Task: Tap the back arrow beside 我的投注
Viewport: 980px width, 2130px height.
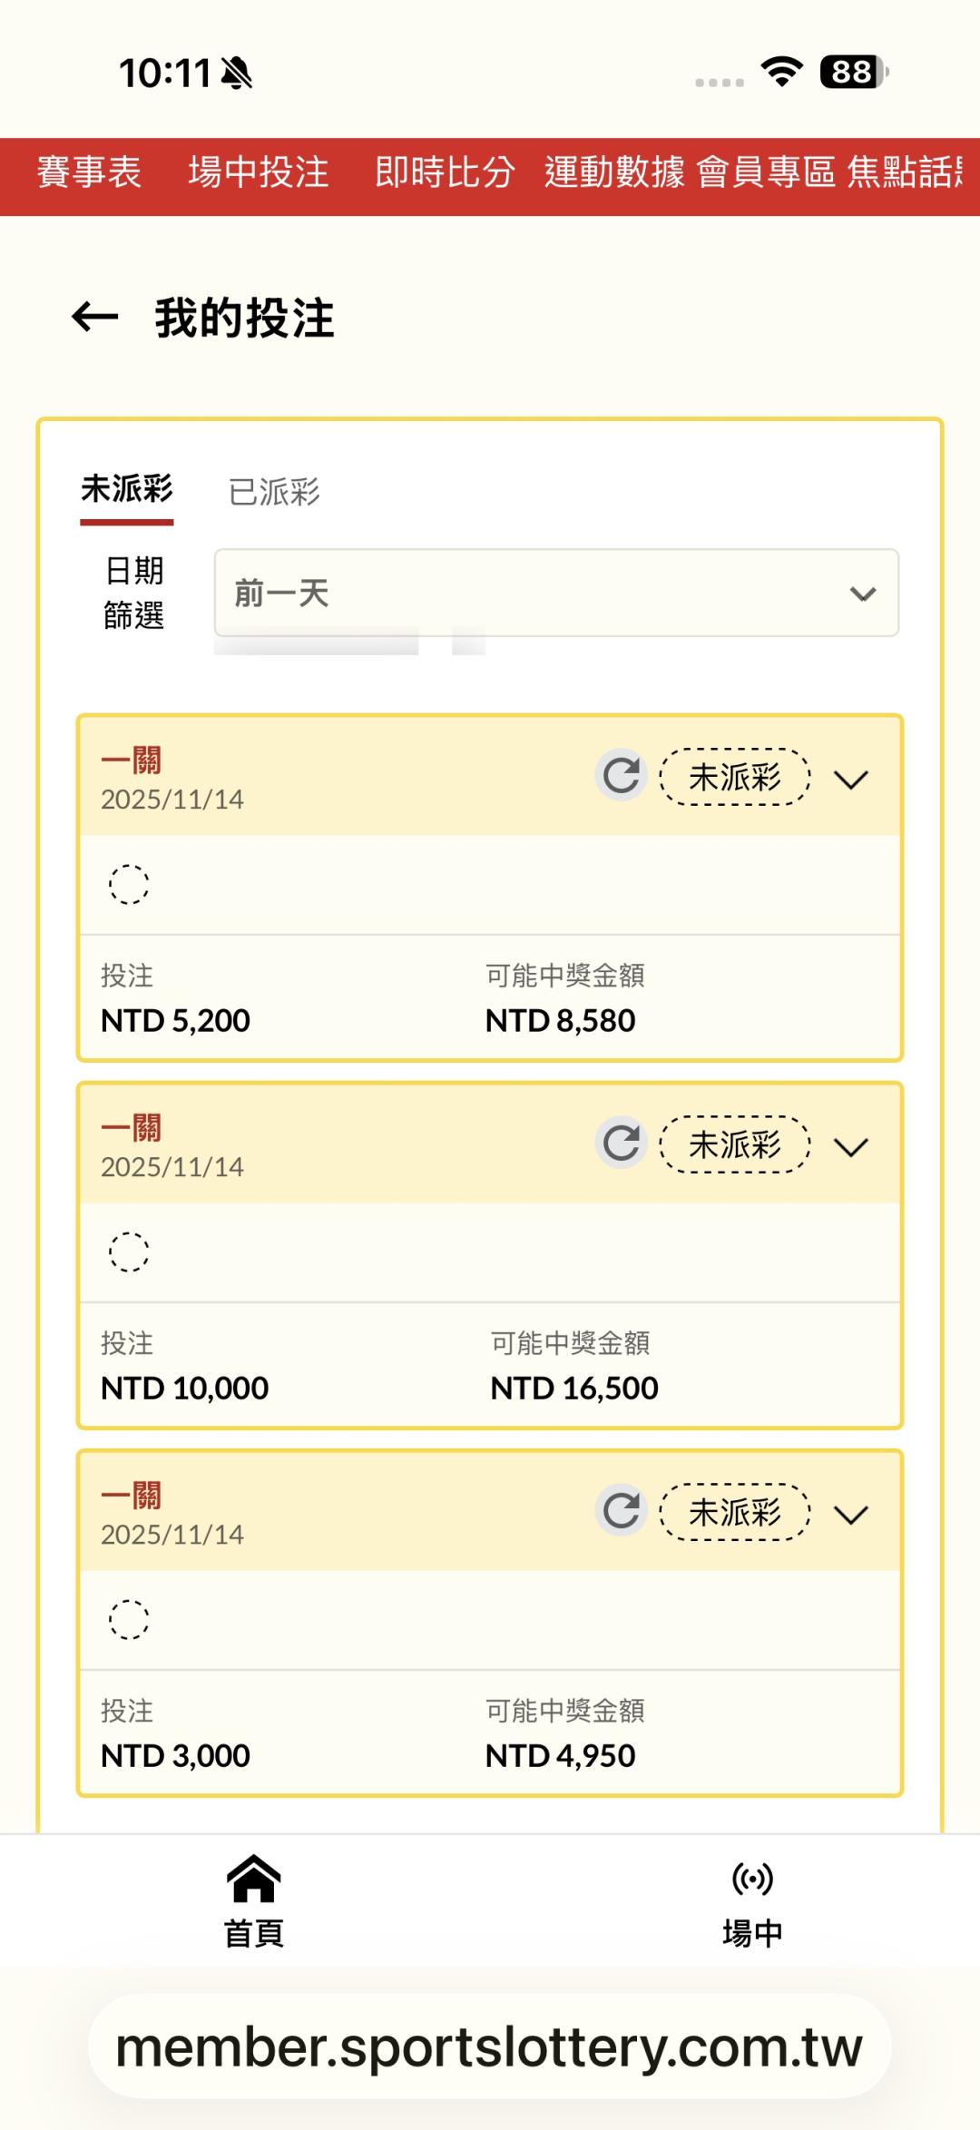Action: (95, 317)
